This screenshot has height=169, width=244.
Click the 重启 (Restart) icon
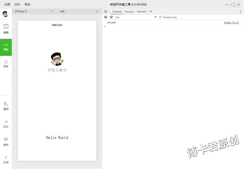6,106
